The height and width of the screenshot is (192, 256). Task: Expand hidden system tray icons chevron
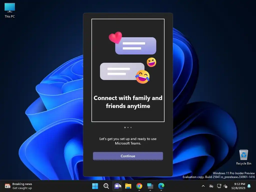pos(203,186)
